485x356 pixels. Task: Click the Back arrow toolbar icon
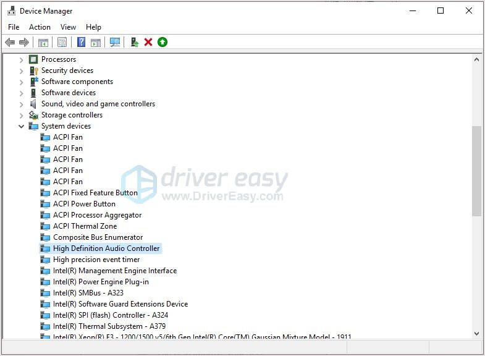tap(10, 42)
